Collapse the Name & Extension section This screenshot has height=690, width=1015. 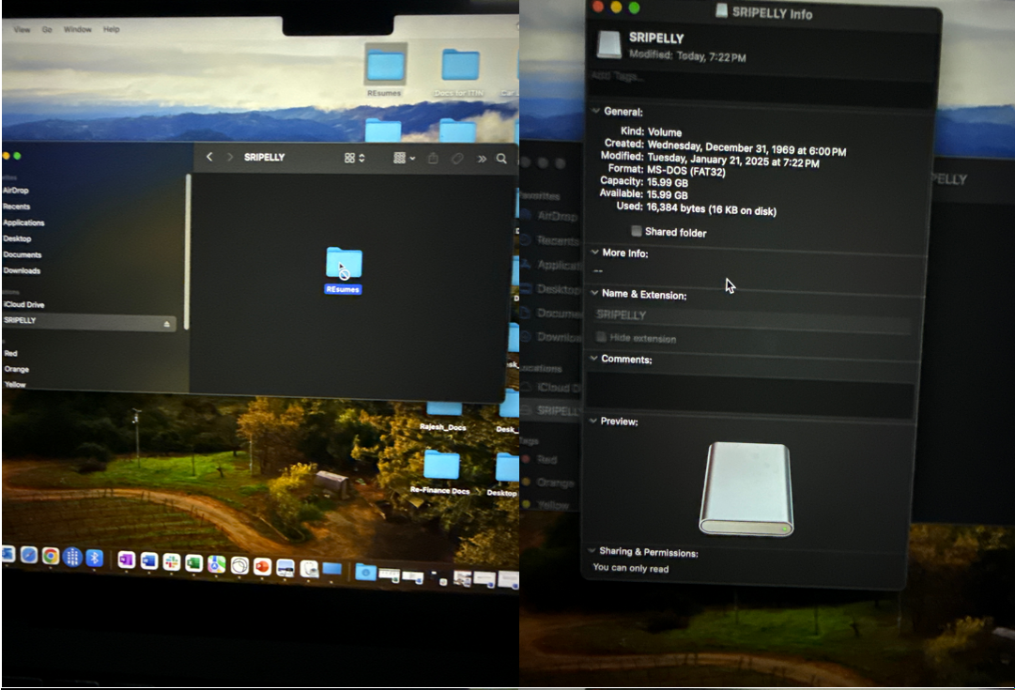click(594, 293)
